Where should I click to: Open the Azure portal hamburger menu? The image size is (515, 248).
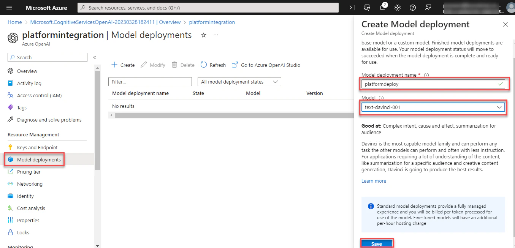10,8
